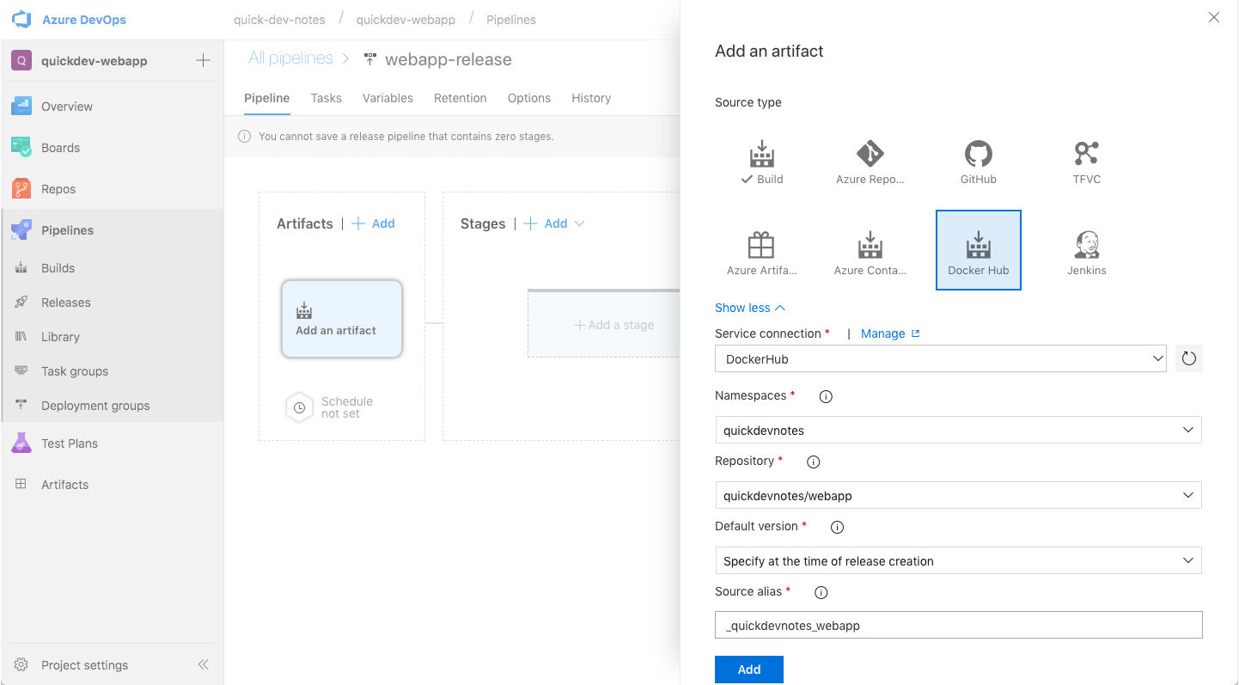Collapse the sidebar with double chevron
Viewport: 1239px width, 685px height.
(204, 664)
